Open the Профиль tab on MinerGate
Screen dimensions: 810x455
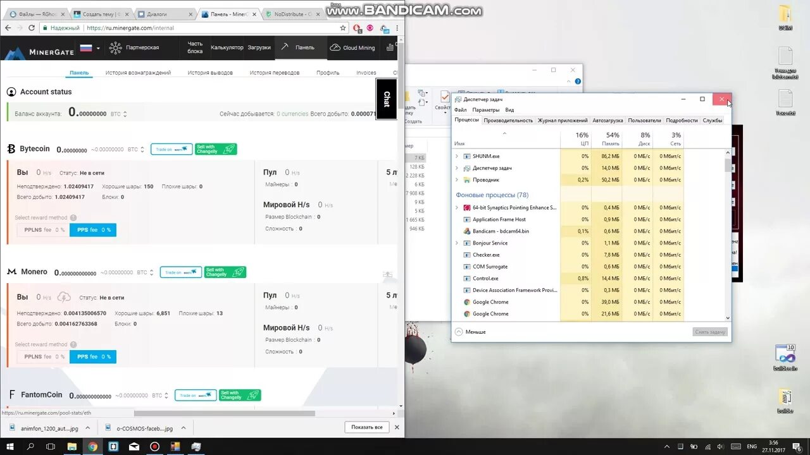point(328,73)
